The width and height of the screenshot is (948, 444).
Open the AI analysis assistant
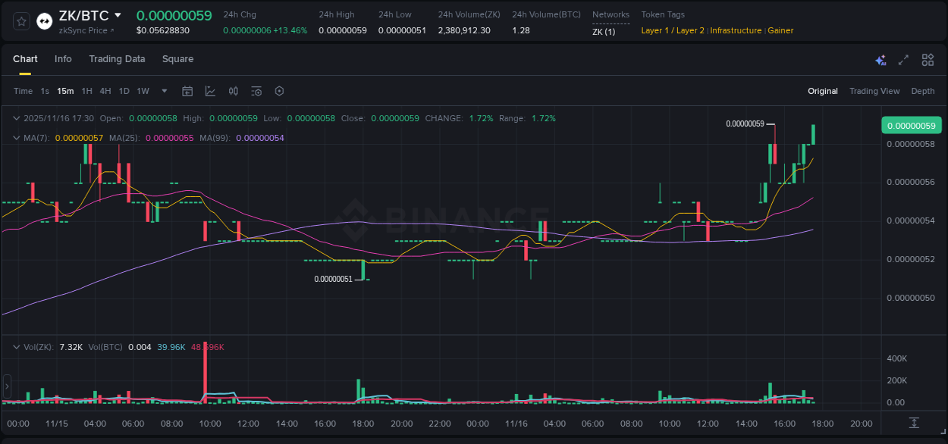pos(881,59)
